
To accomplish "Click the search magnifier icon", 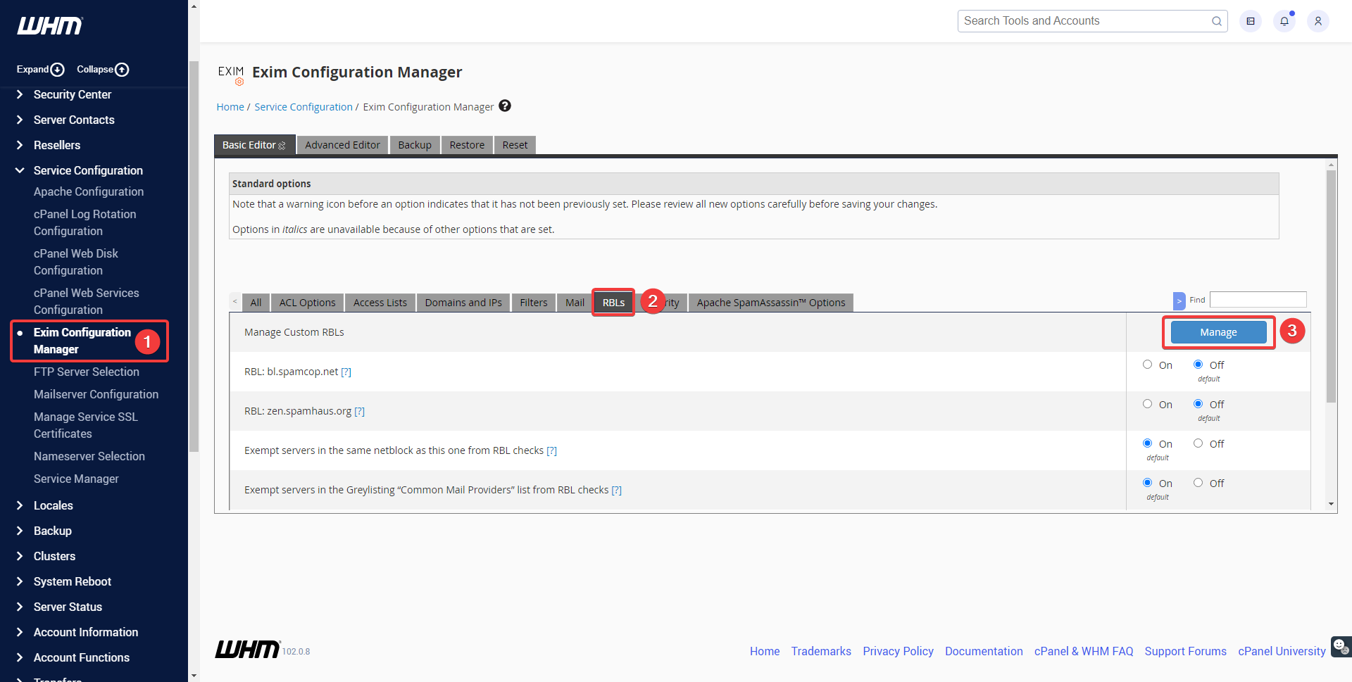I will 1216,21.
